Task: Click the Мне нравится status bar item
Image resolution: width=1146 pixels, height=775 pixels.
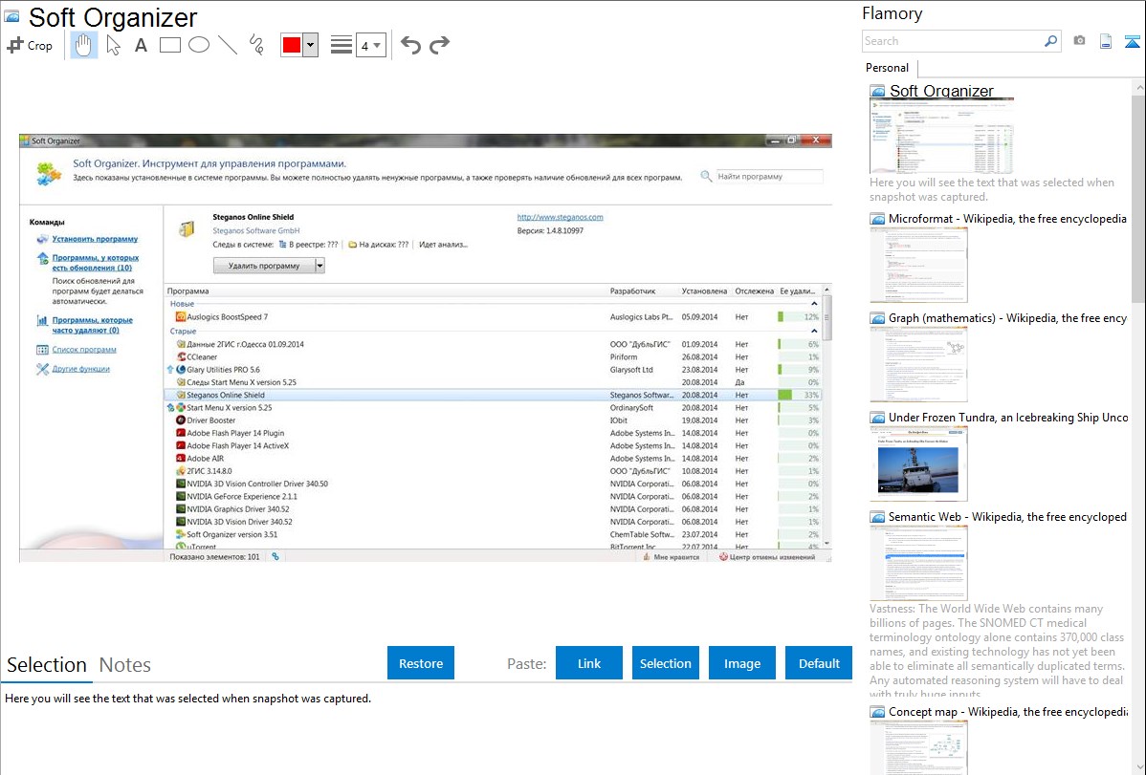Action: (671, 557)
